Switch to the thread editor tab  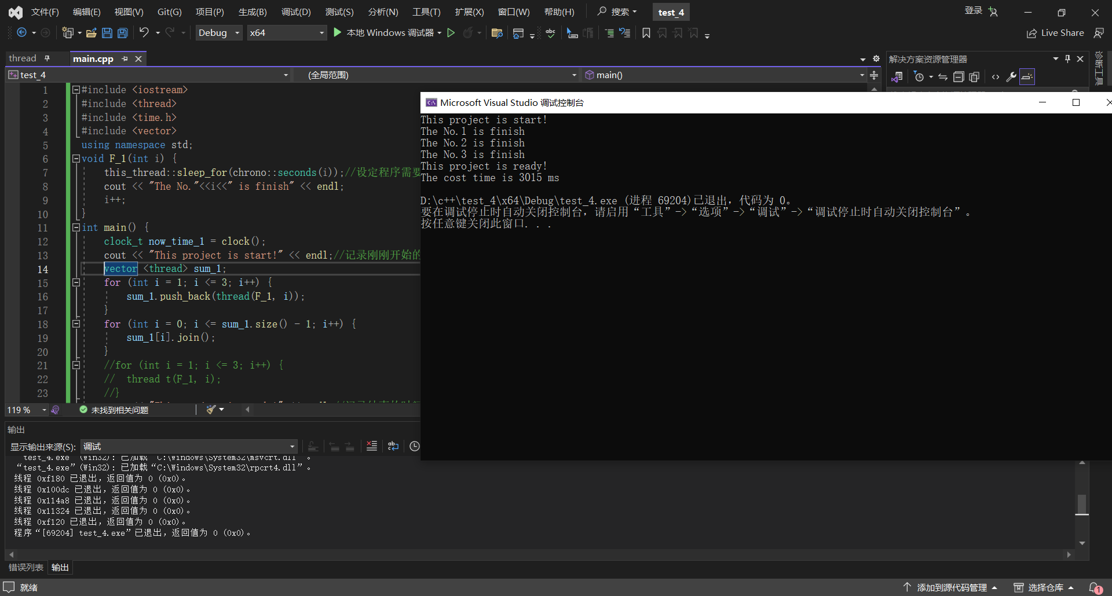click(x=23, y=58)
